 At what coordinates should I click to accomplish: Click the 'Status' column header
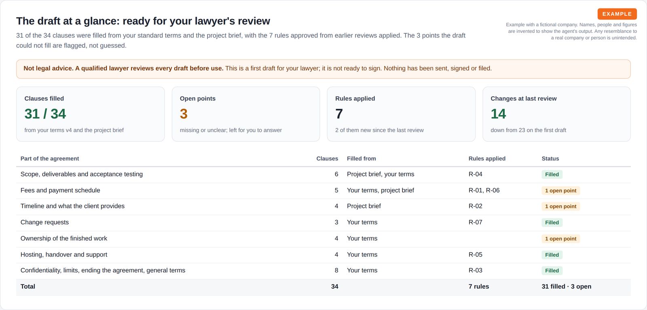point(550,159)
